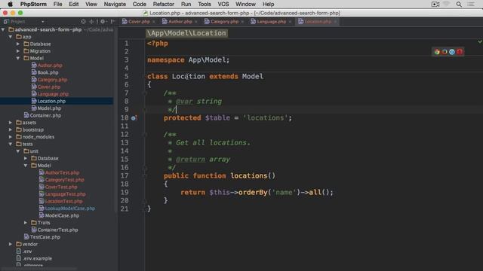The width and height of the screenshot is (483, 271).
Task: Expand the app Database folder
Action: coord(18,44)
